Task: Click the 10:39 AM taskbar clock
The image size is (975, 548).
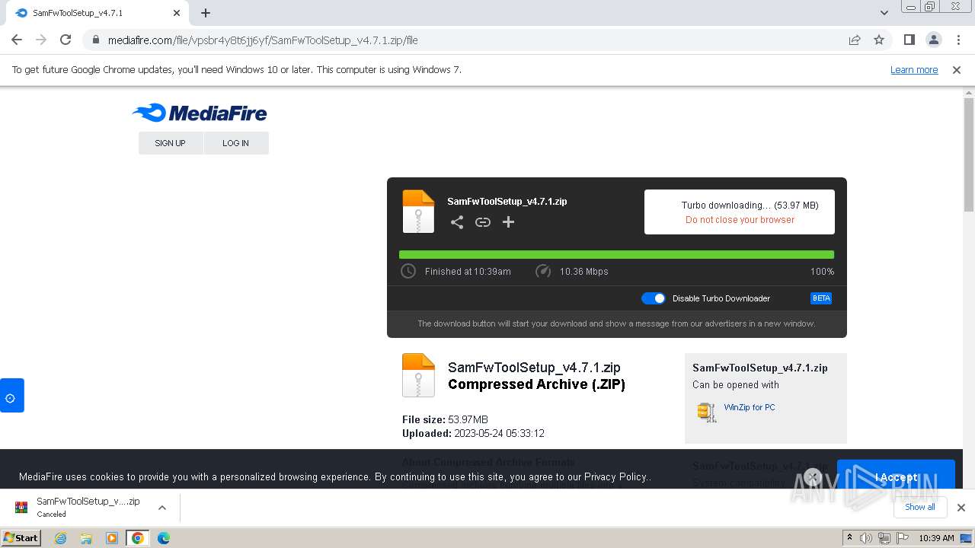Action: 936,538
